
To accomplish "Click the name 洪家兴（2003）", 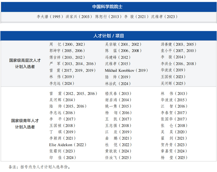I will [79, 17].
